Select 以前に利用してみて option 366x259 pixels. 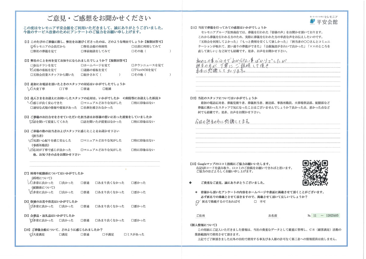click(133, 46)
